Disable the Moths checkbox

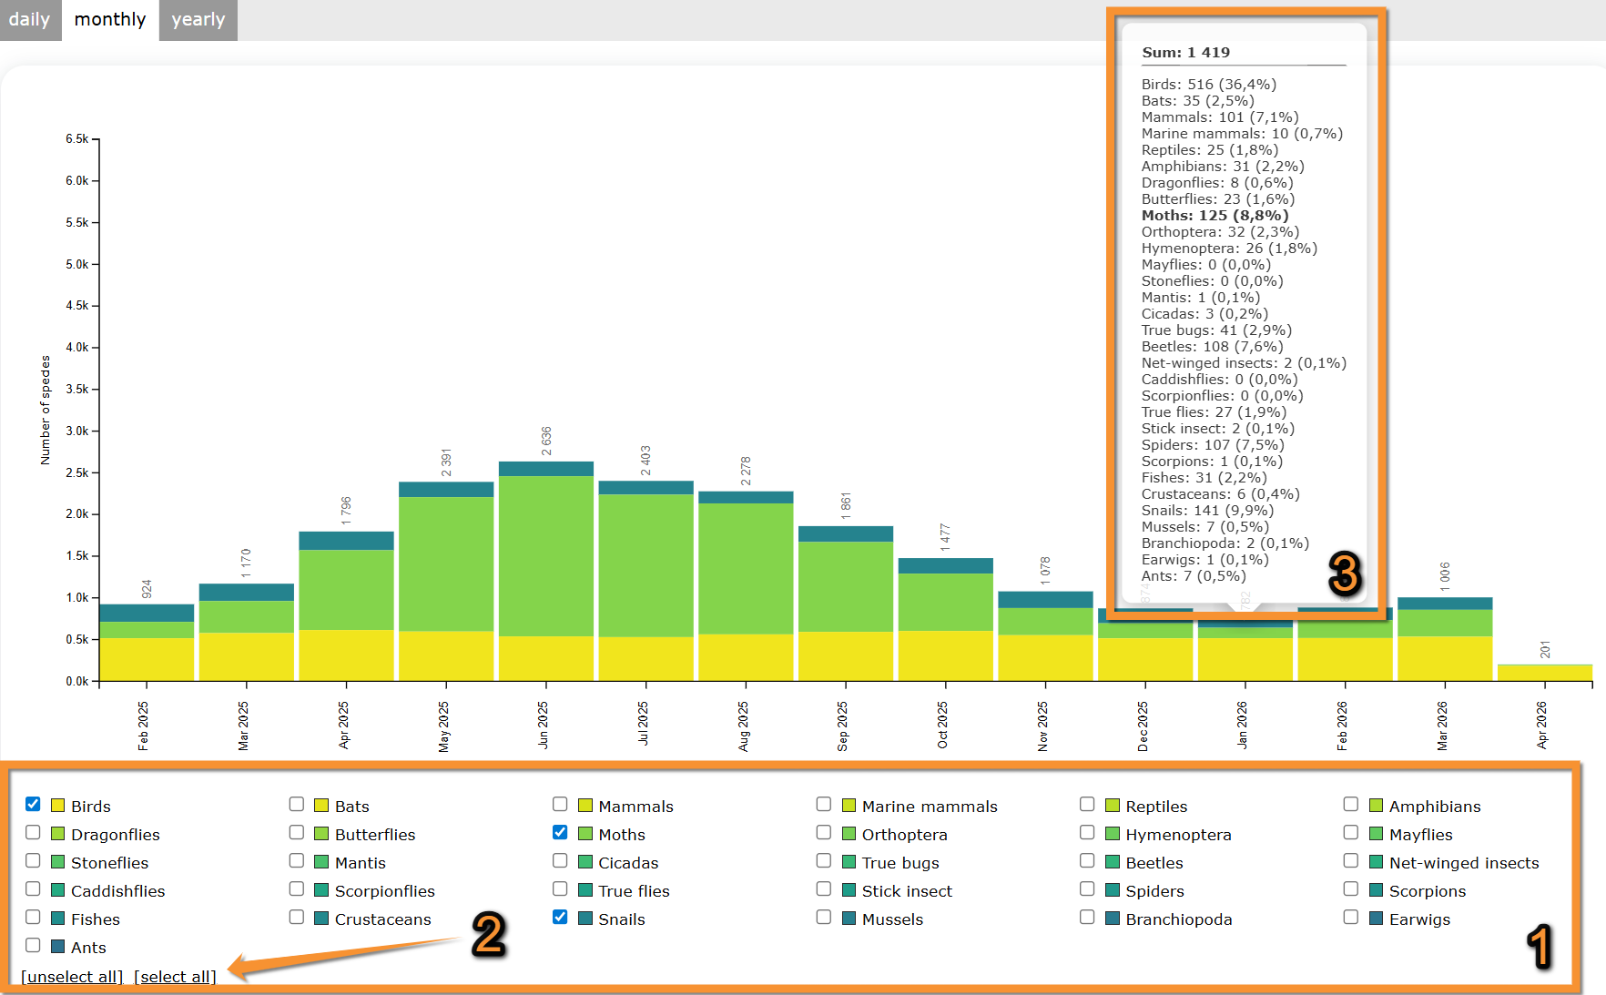[560, 833]
